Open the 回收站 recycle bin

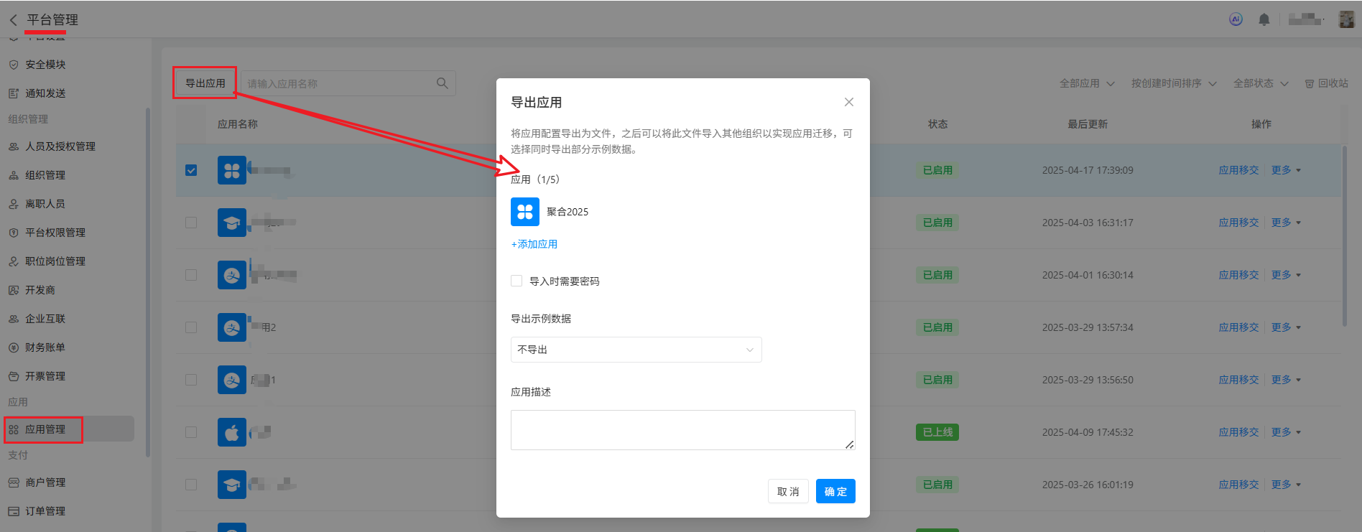pos(1326,83)
